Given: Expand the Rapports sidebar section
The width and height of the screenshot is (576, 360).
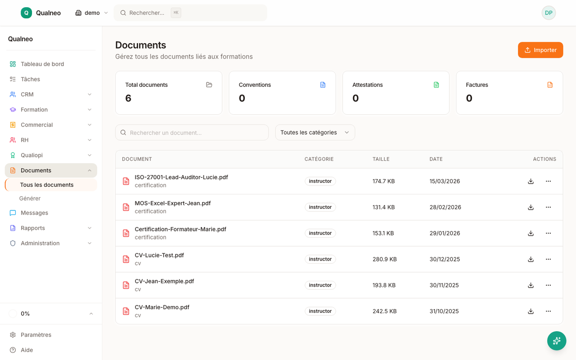Looking at the screenshot, I should 51,228.
